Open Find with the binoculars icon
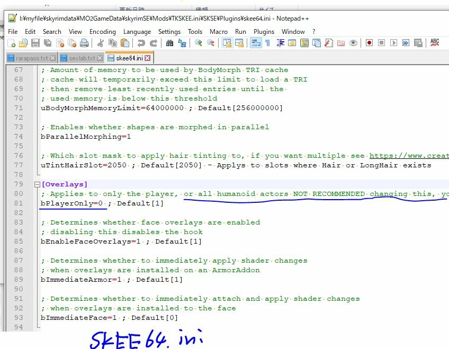This screenshot has width=449, height=349. pyautogui.click(x=169, y=43)
